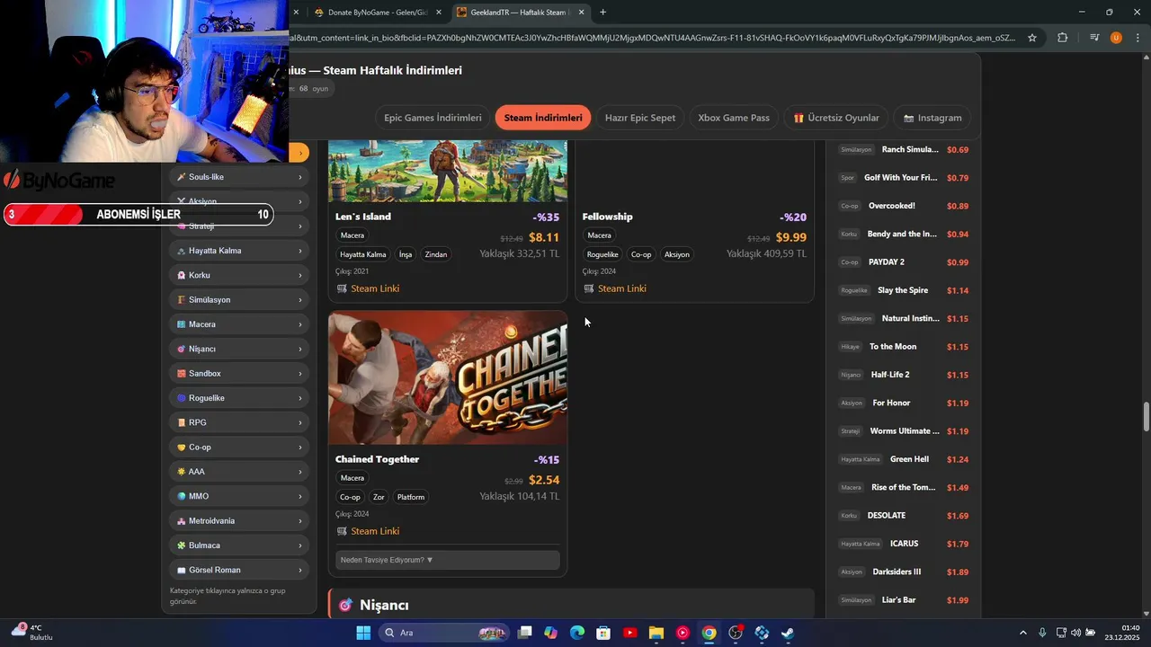
Task: Open the Windows Start menu
Action: click(363, 633)
